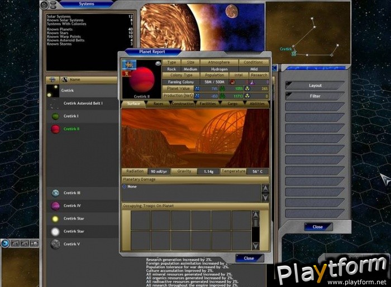Viewport: 391px width, 287px height.
Task: Click the '1.14g' gravity value
Action: (x=208, y=172)
